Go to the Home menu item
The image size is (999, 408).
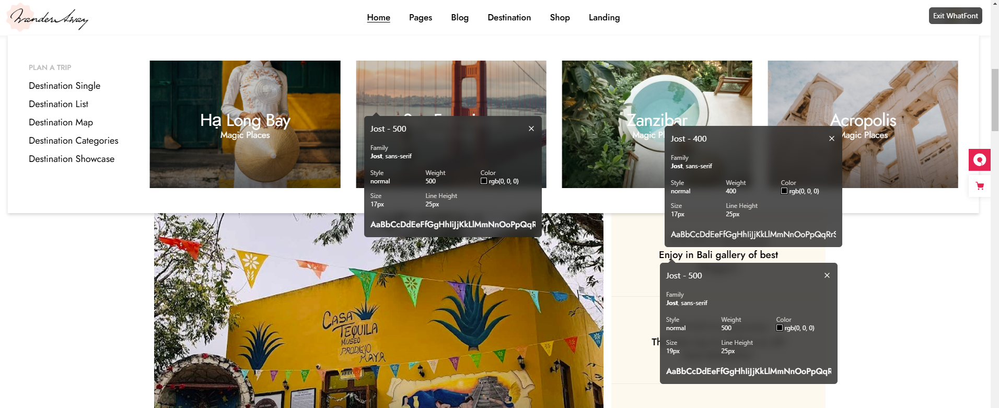379,17
